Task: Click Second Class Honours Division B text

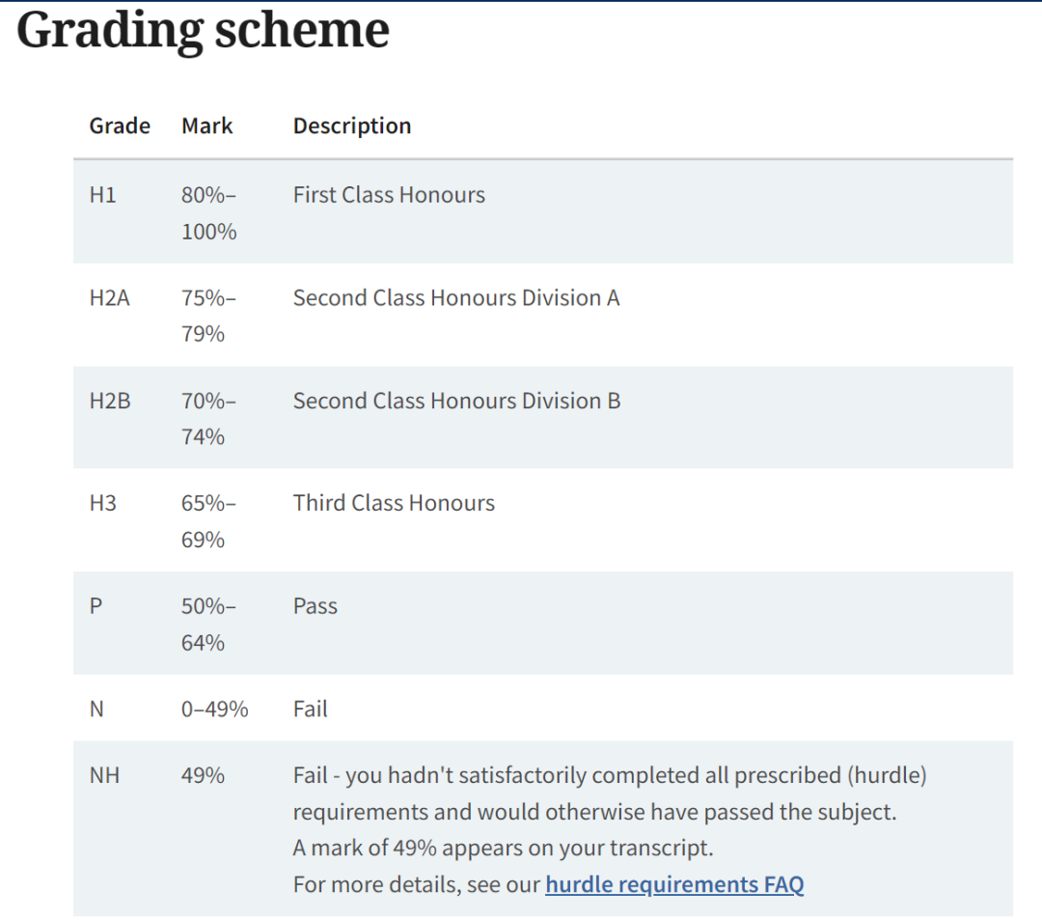Action: [x=456, y=401]
